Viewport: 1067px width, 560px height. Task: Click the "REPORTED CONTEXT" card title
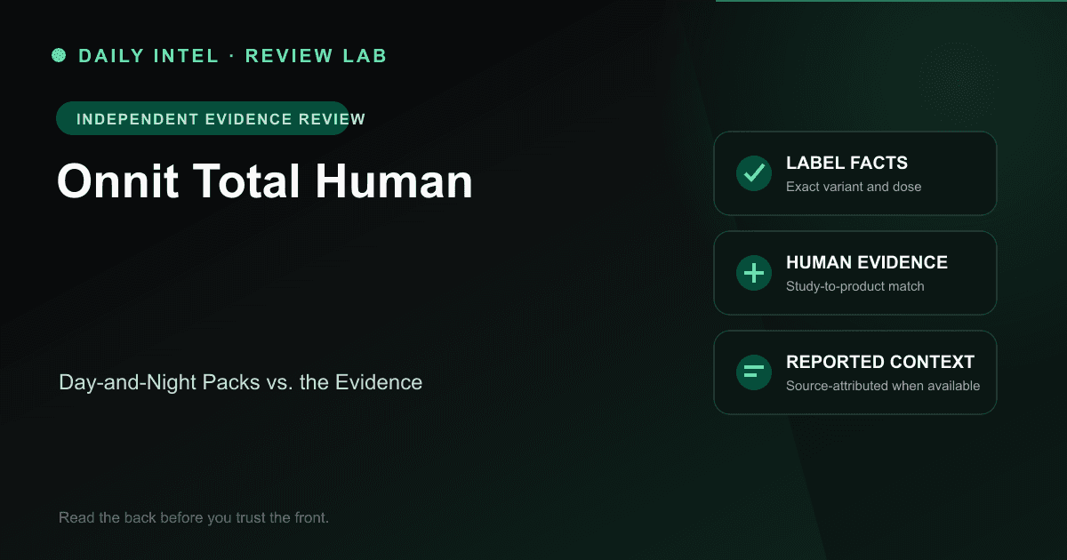(x=880, y=362)
